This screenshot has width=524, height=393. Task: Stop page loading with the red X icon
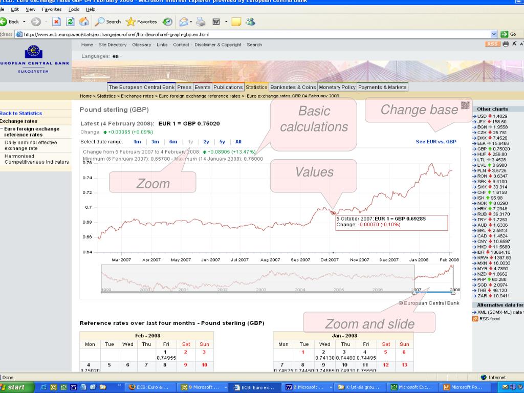click(x=56, y=21)
